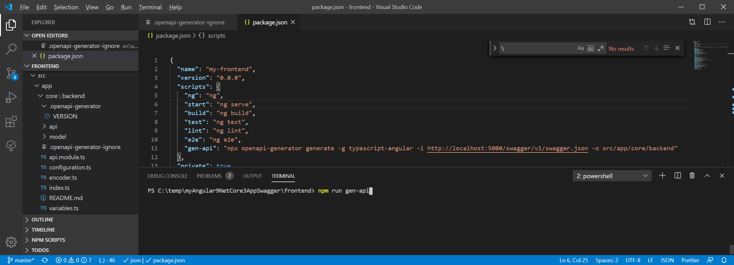Maximize the panel size
The image size is (734, 265).
[707, 176]
